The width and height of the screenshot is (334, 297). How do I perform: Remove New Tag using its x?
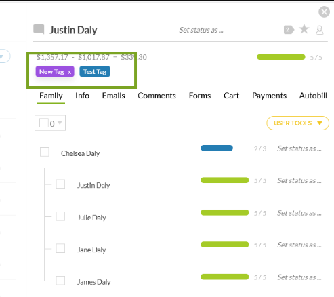[x=69, y=72]
